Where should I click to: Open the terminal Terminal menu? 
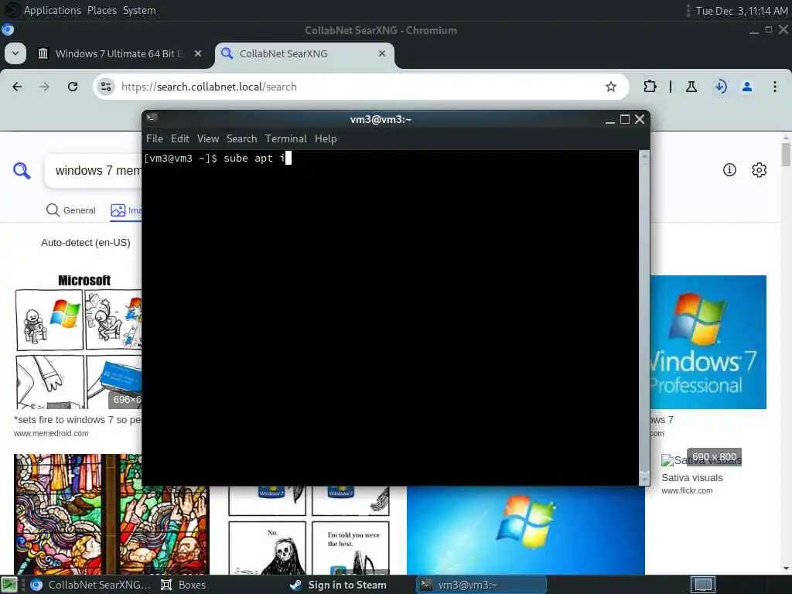tap(286, 138)
